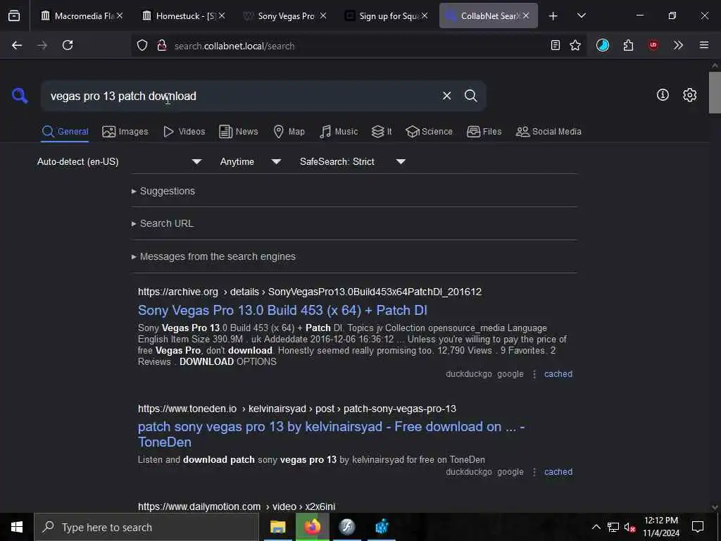Screen dimensions: 721x541
Task: Click the toneden.io result URL
Action: pyautogui.click(x=297, y=409)
